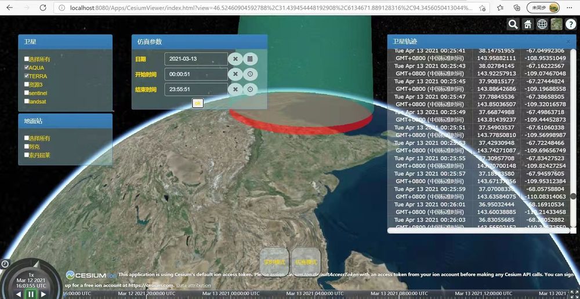Click the browser address bar URL
580x299 pixels.
pyautogui.click(x=270, y=8)
